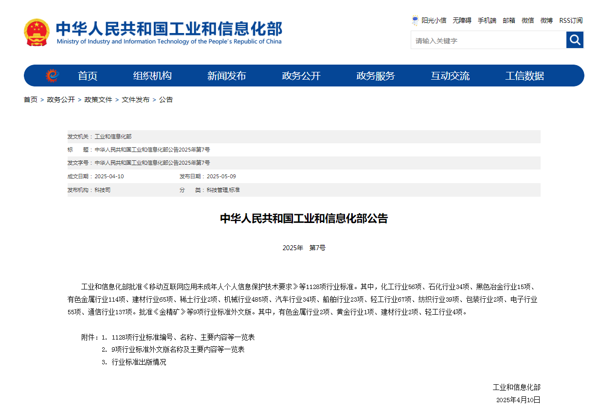Open the 组织机构 menu
The height and width of the screenshot is (409, 599).
(x=152, y=76)
